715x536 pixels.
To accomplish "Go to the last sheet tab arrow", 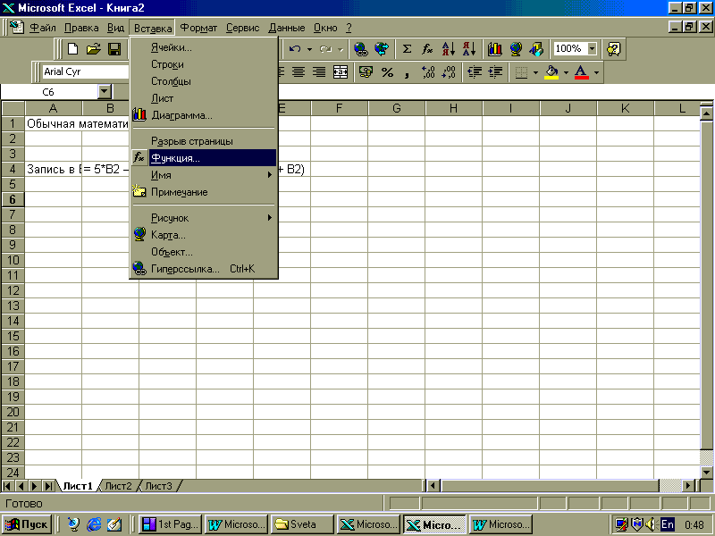I will point(48,486).
